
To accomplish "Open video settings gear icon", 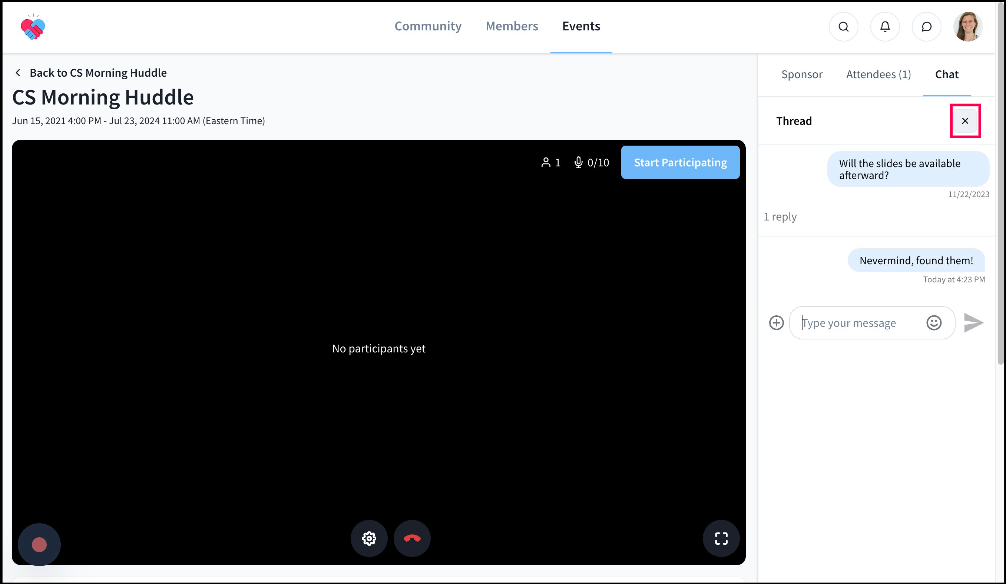I will point(369,538).
